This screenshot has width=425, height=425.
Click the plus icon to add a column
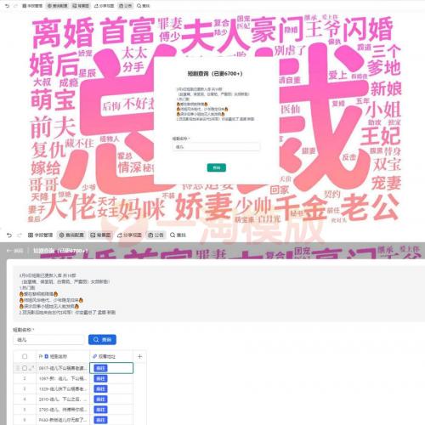[139, 356]
